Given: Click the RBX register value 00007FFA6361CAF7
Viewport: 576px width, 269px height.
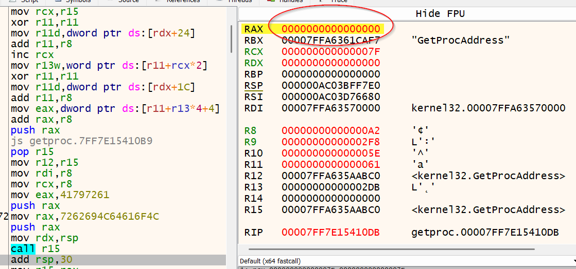Looking at the screenshot, I should coord(331,40).
